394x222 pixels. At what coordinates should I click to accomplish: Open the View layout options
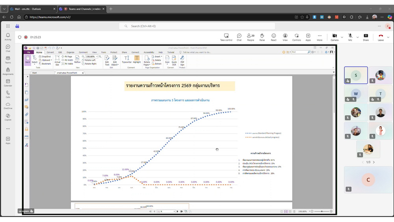285,37
